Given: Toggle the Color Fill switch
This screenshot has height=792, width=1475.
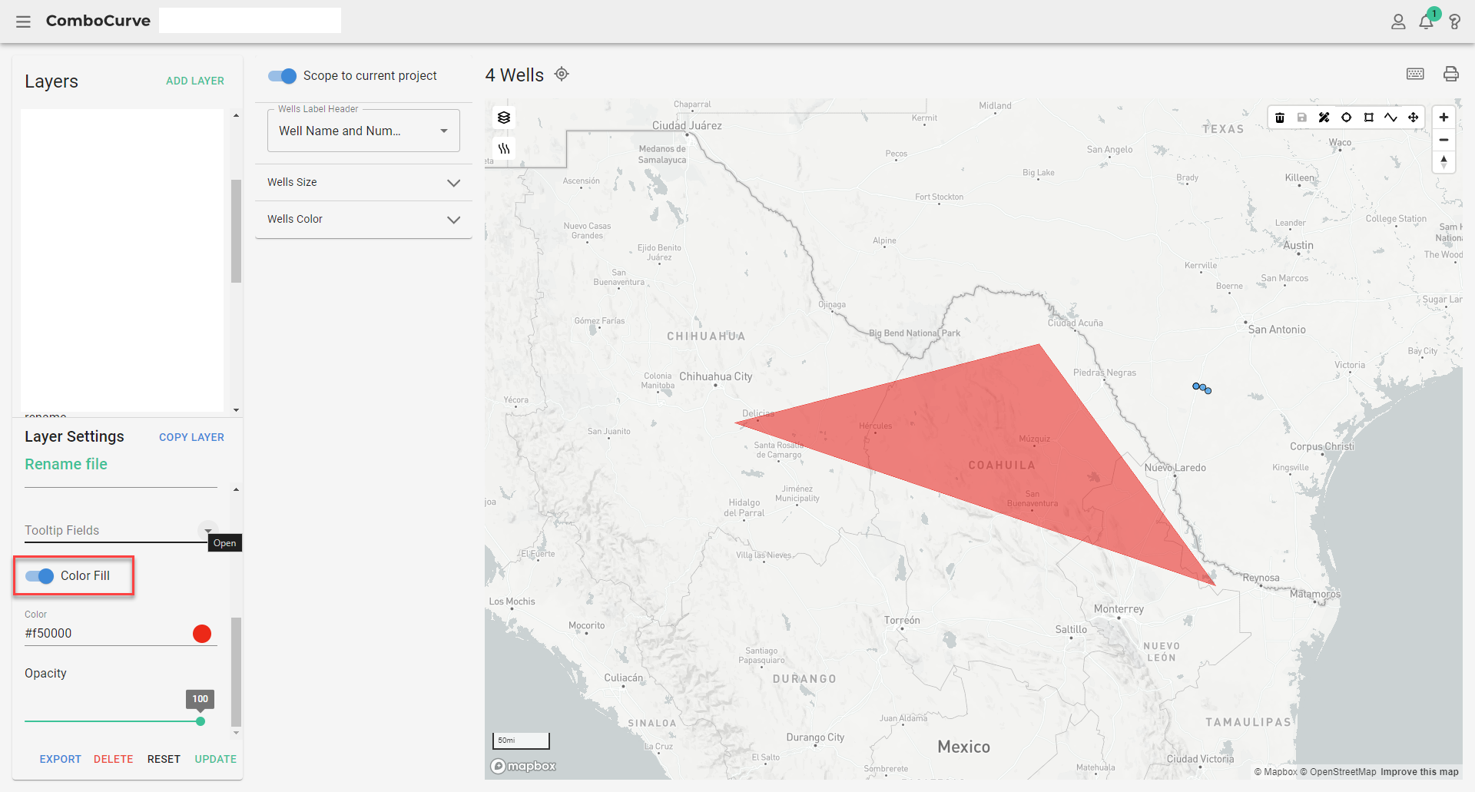Looking at the screenshot, I should (x=39, y=576).
